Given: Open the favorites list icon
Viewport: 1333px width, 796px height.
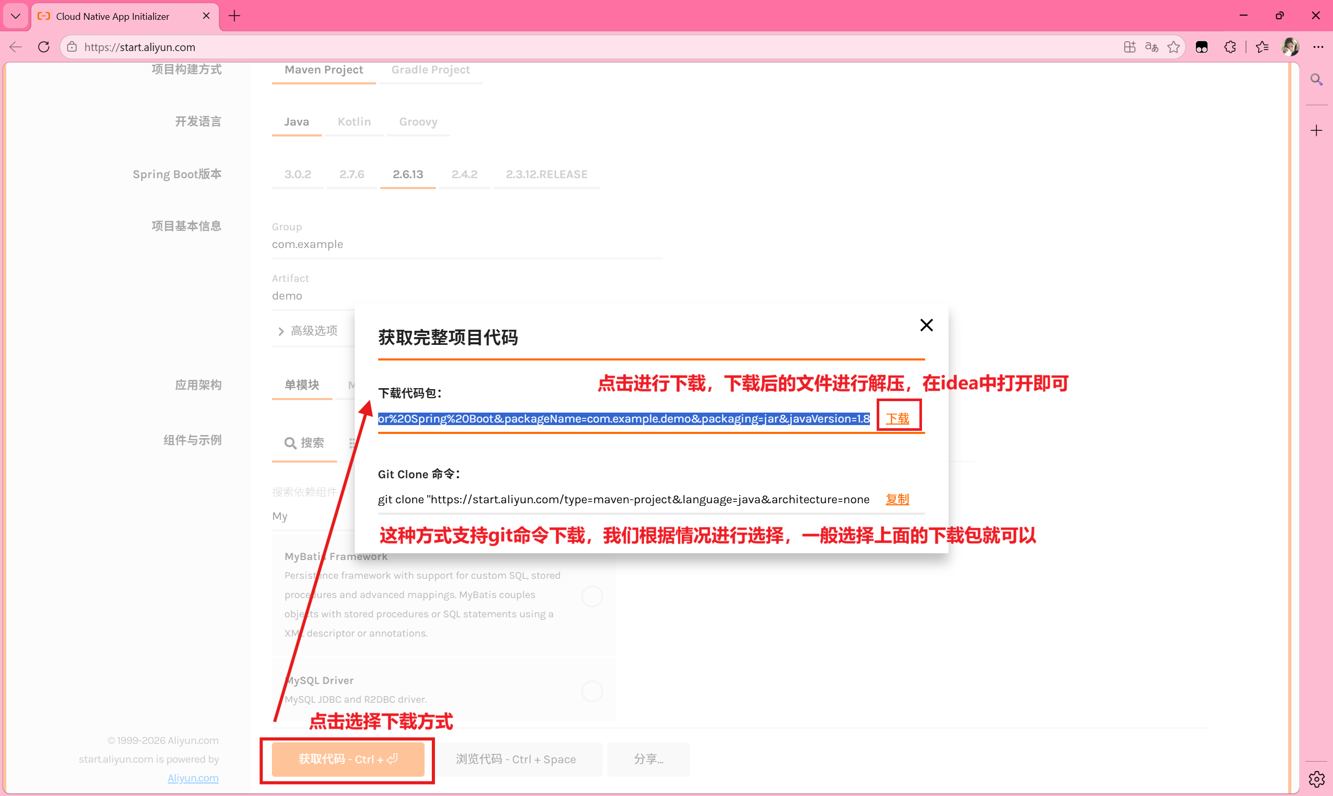Looking at the screenshot, I should click(1262, 47).
